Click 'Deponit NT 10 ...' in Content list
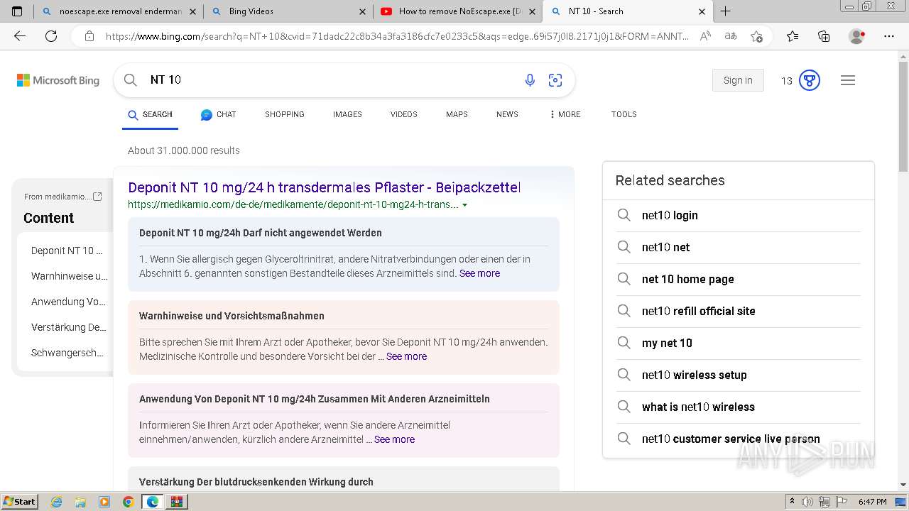 67,251
